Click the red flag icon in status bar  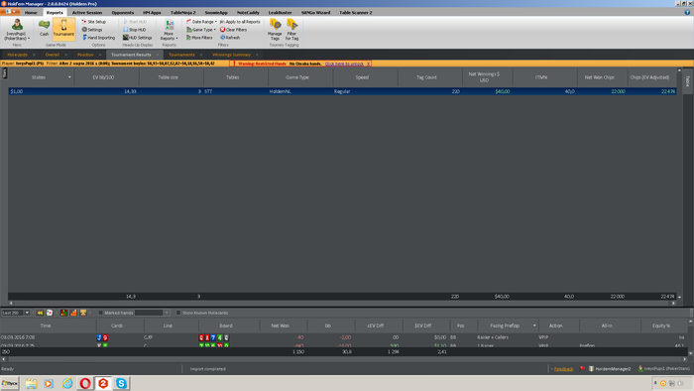click(x=583, y=368)
